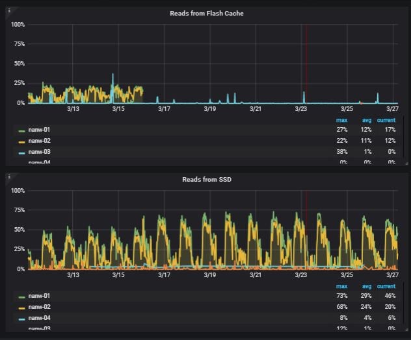The height and width of the screenshot is (340, 411).
Task: Click the red annotation marker in SSD chart
Action: pyautogui.click(x=306, y=230)
